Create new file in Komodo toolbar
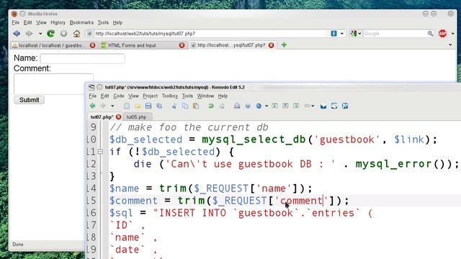The width and height of the screenshot is (461, 259). (x=127, y=106)
